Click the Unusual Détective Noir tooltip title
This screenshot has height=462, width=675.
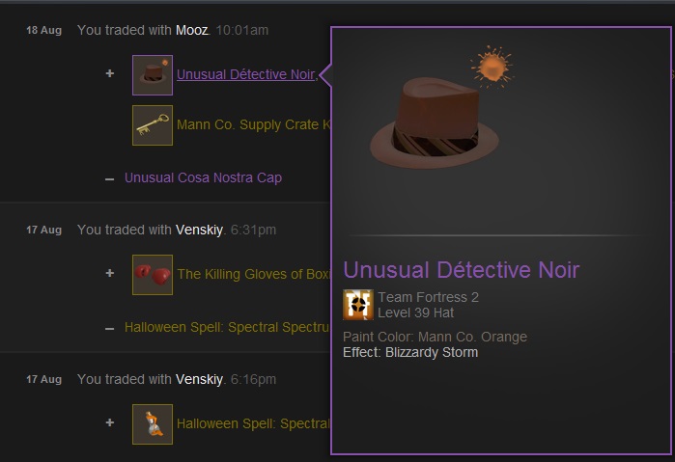pyautogui.click(x=461, y=270)
